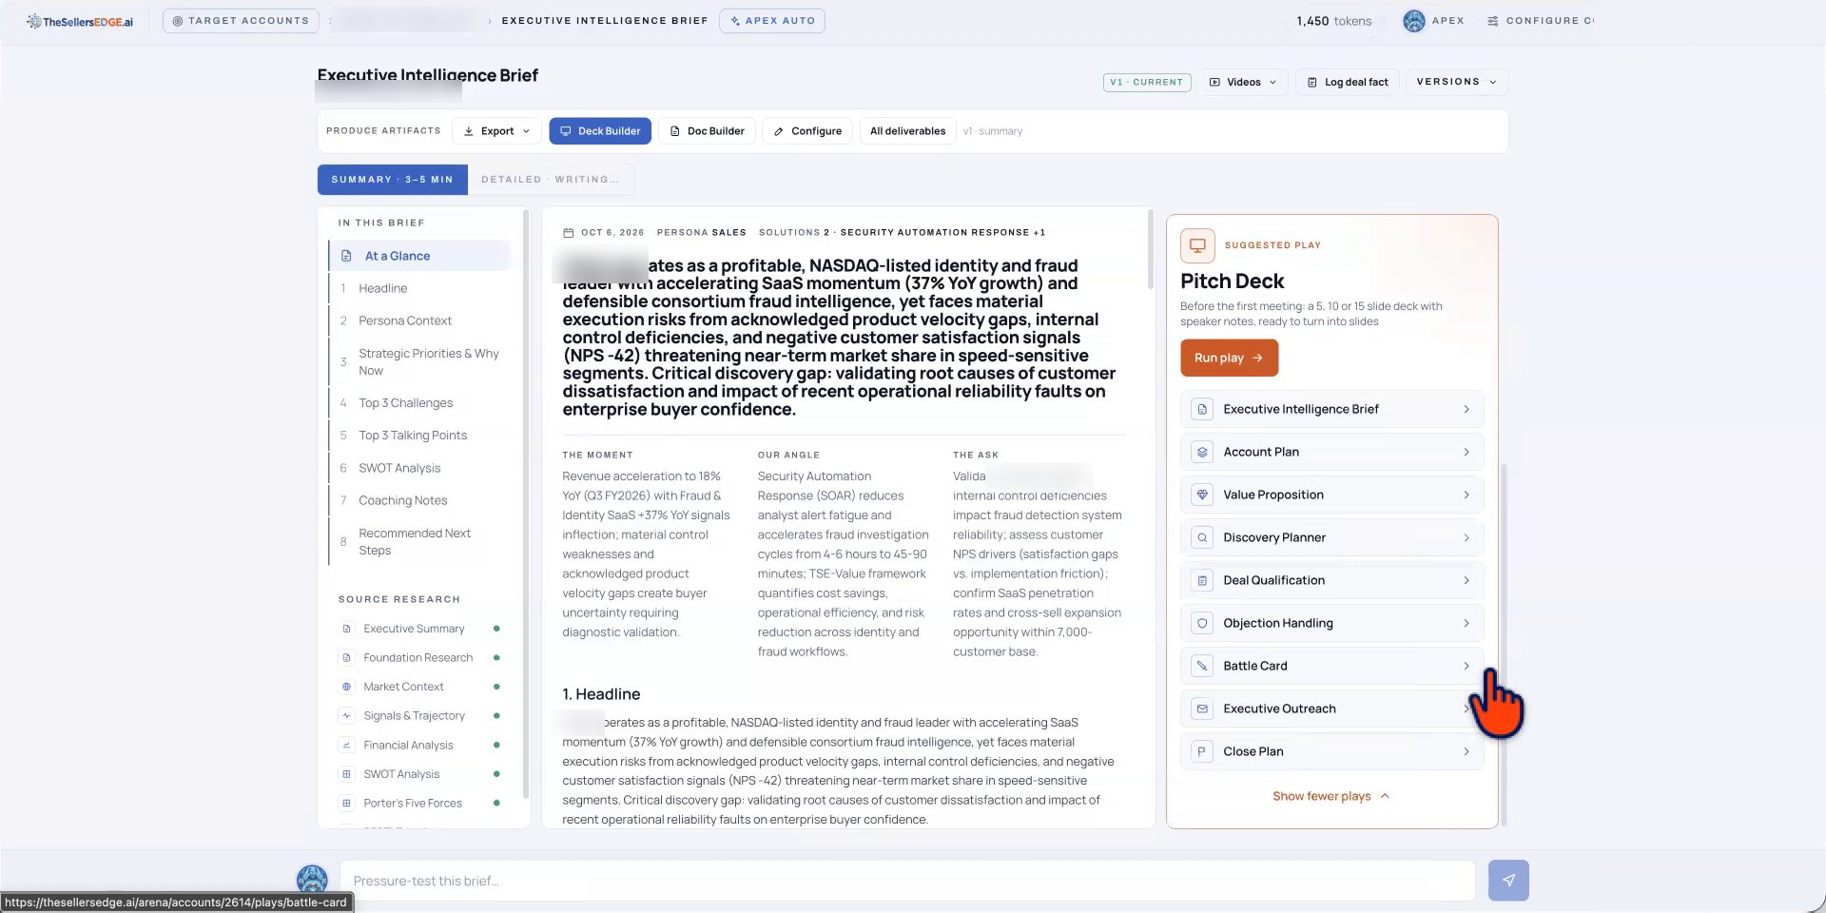Expand Battle Card play chevron
1826x913 pixels.
tap(1467, 666)
